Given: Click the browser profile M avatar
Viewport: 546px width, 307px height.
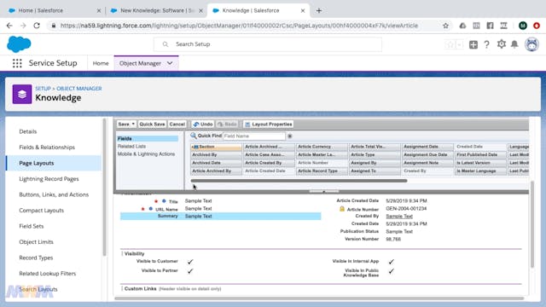Looking at the screenshot, I should [x=523, y=26].
